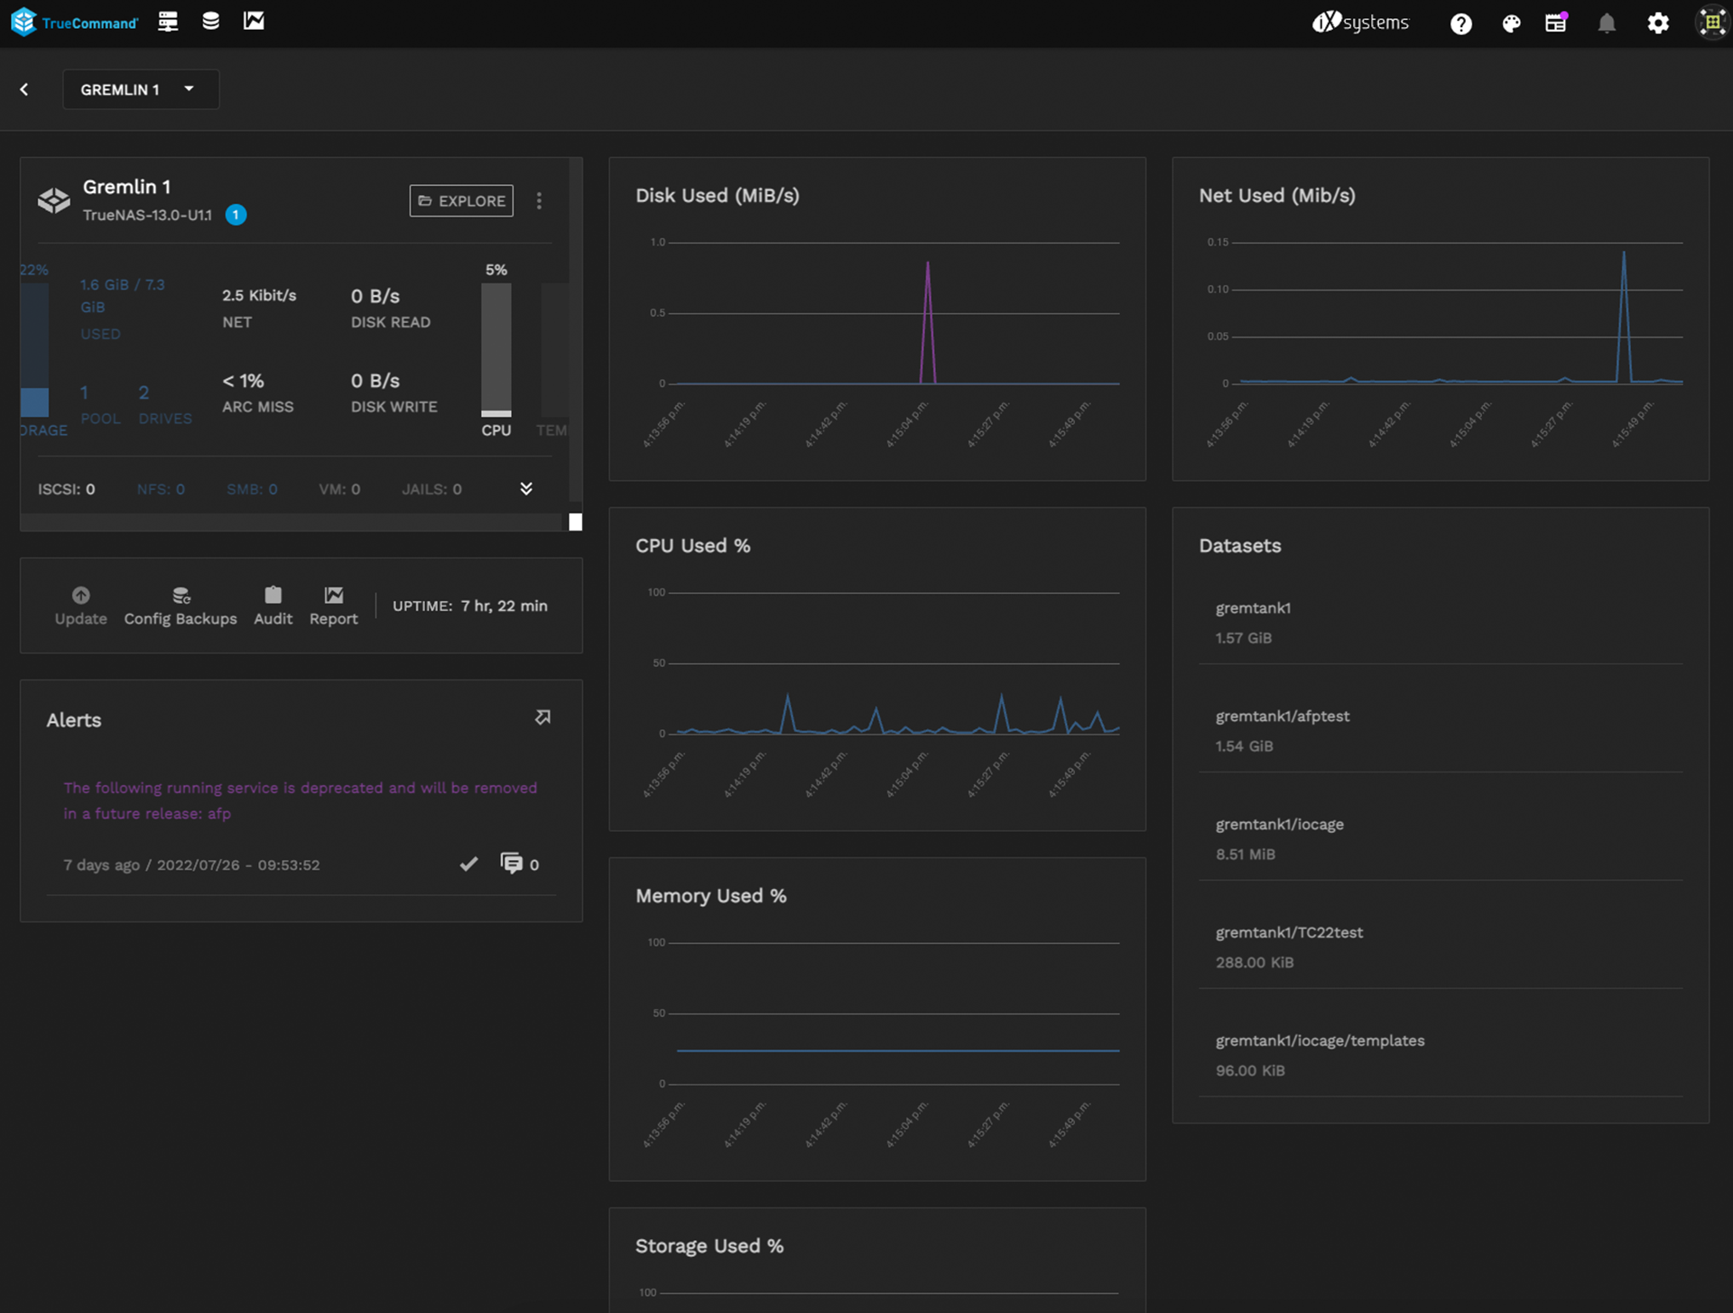Open the settings gear icon
This screenshot has width=1733, height=1313.
(x=1657, y=23)
